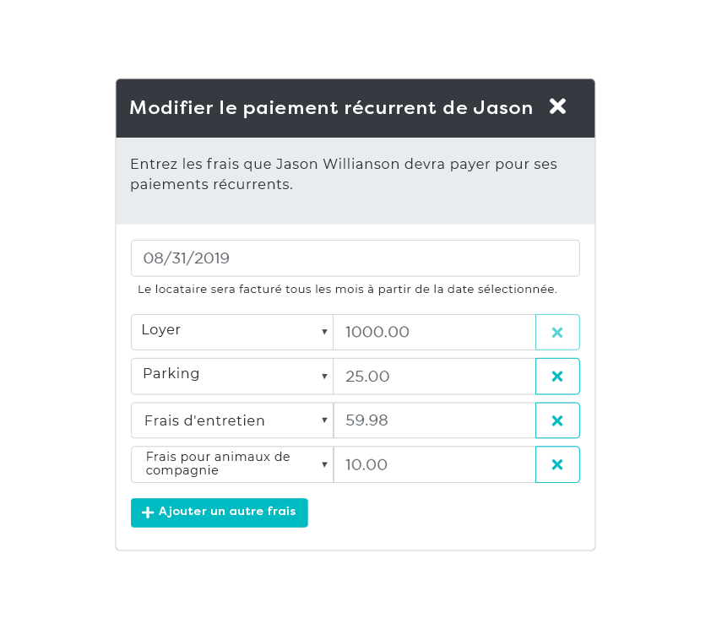Click the 1000.00 amount field
The width and height of the screenshot is (711, 629).
[x=434, y=333]
